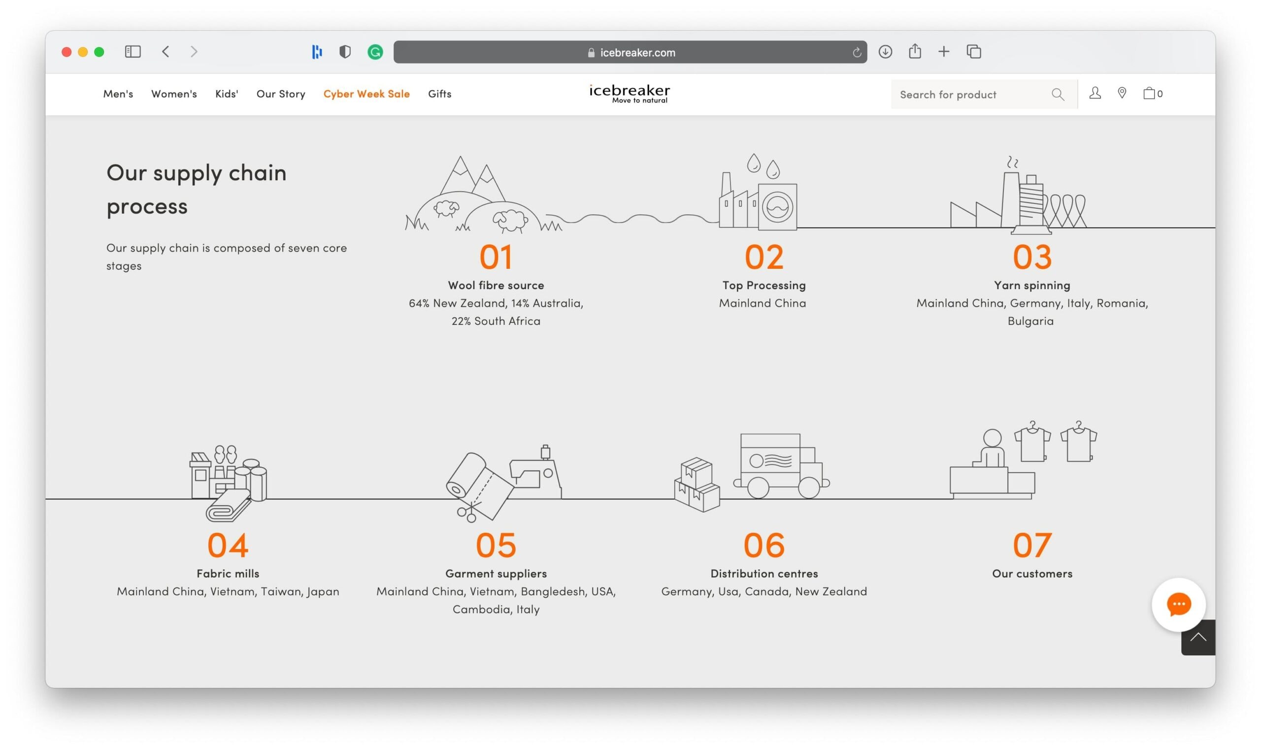Open the Men's navigation menu
Viewport: 1261px width, 748px height.
[x=118, y=93]
